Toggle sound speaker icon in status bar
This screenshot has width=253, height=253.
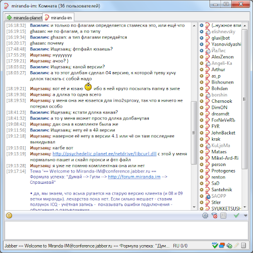pos(229,246)
